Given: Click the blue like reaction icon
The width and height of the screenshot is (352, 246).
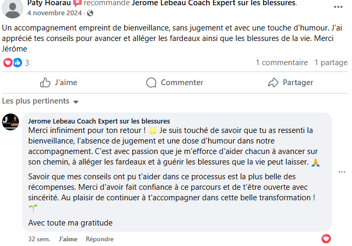Looking at the screenshot, I should [x=17, y=63].
